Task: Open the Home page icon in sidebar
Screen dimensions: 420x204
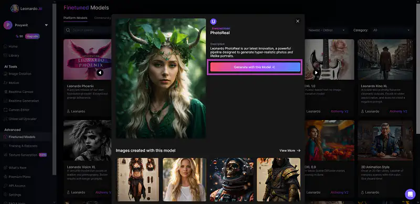Action: (x=5, y=46)
